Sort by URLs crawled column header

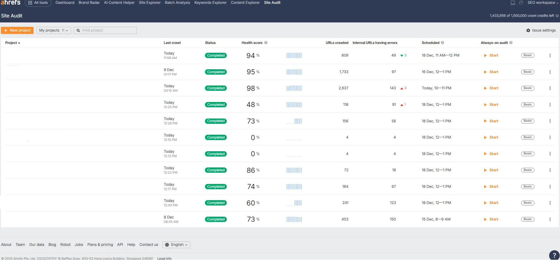(337, 43)
